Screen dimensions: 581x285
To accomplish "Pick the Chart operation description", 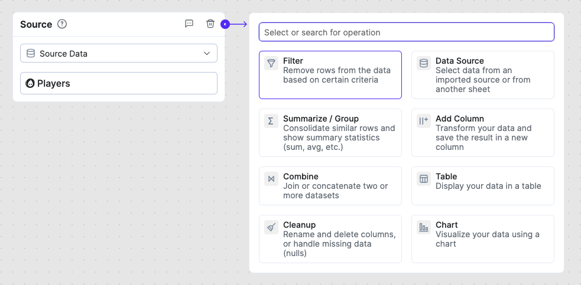I will pyautogui.click(x=487, y=239).
